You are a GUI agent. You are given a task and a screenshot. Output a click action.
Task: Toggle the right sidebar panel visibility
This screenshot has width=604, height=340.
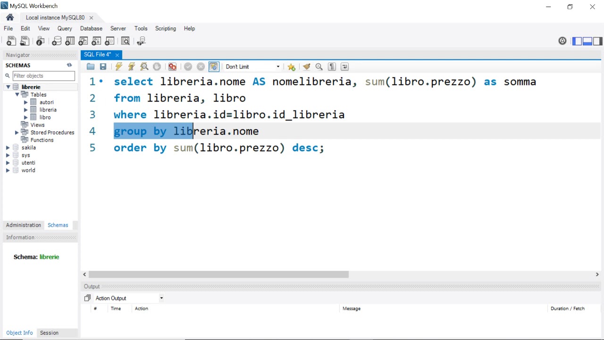pyautogui.click(x=598, y=41)
